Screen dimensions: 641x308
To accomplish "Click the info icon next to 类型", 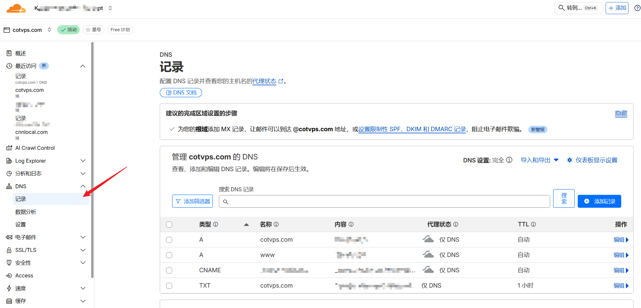I will (x=216, y=224).
